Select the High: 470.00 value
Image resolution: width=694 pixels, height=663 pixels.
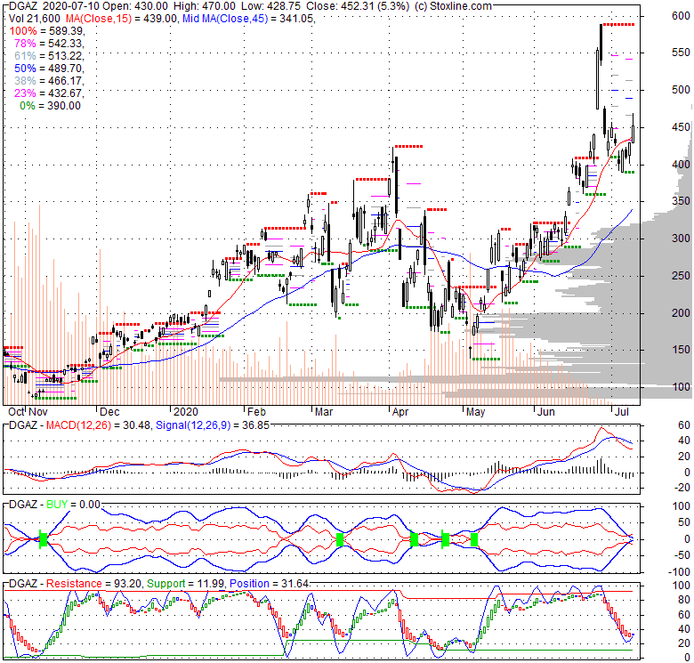pyautogui.click(x=204, y=6)
